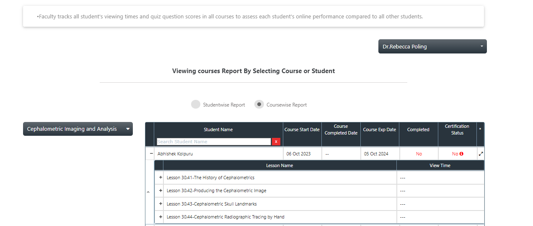Click the small caret left of lesson list
533x226 pixels.
pos(148,192)
